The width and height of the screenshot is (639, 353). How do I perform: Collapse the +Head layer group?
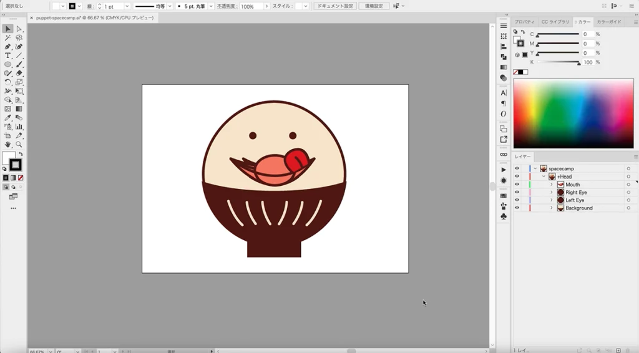544,176
